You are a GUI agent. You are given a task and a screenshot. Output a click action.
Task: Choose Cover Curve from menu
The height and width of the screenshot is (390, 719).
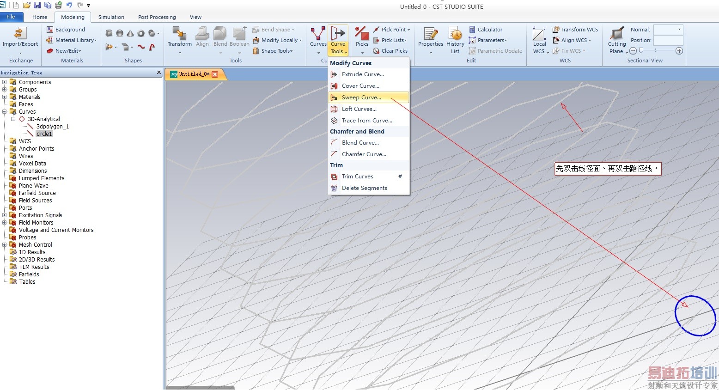(x=369, y=86)
